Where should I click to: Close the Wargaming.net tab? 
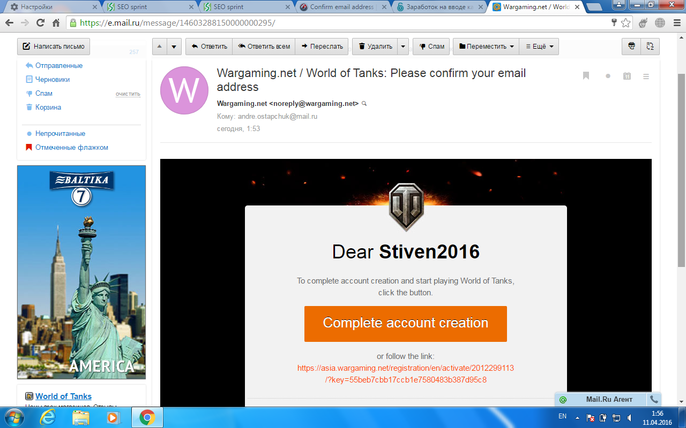coord(578,7)
